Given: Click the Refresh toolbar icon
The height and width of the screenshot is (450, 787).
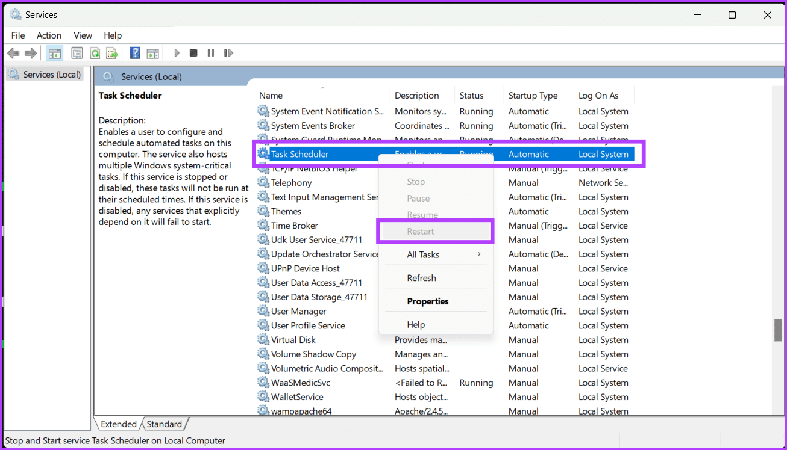Looking at the screenshot, I should pos(95,52).
